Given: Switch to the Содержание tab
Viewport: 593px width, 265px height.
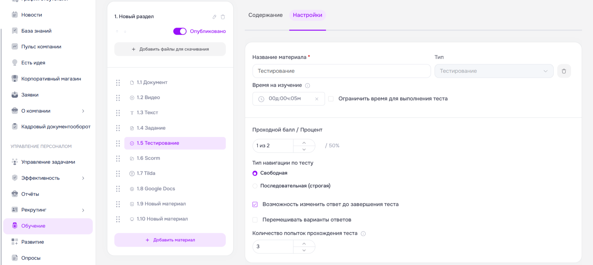Looking at the screenshot, I should (x=265, y=15).
